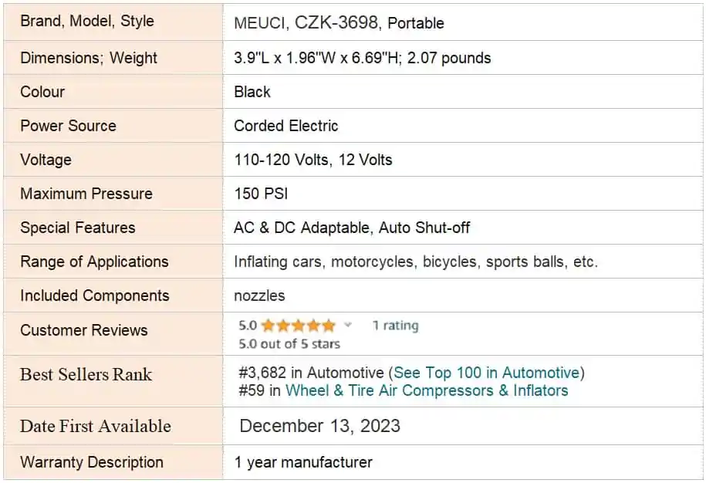Open the "1 rating" link

(395, 325)
